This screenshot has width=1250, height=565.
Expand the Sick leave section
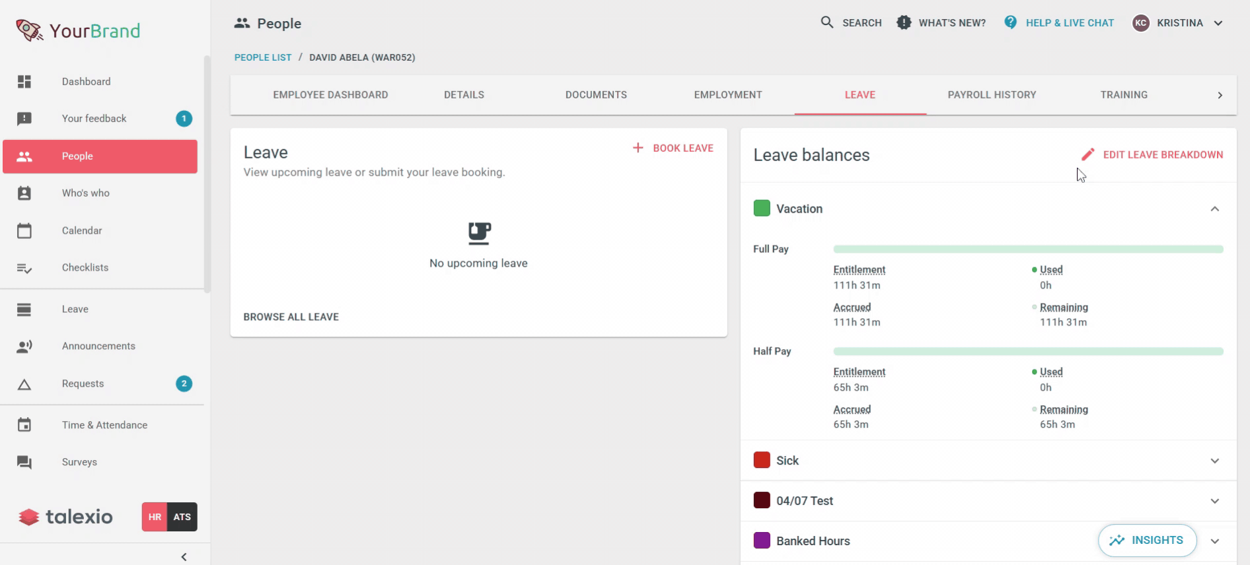point(1215,461)
